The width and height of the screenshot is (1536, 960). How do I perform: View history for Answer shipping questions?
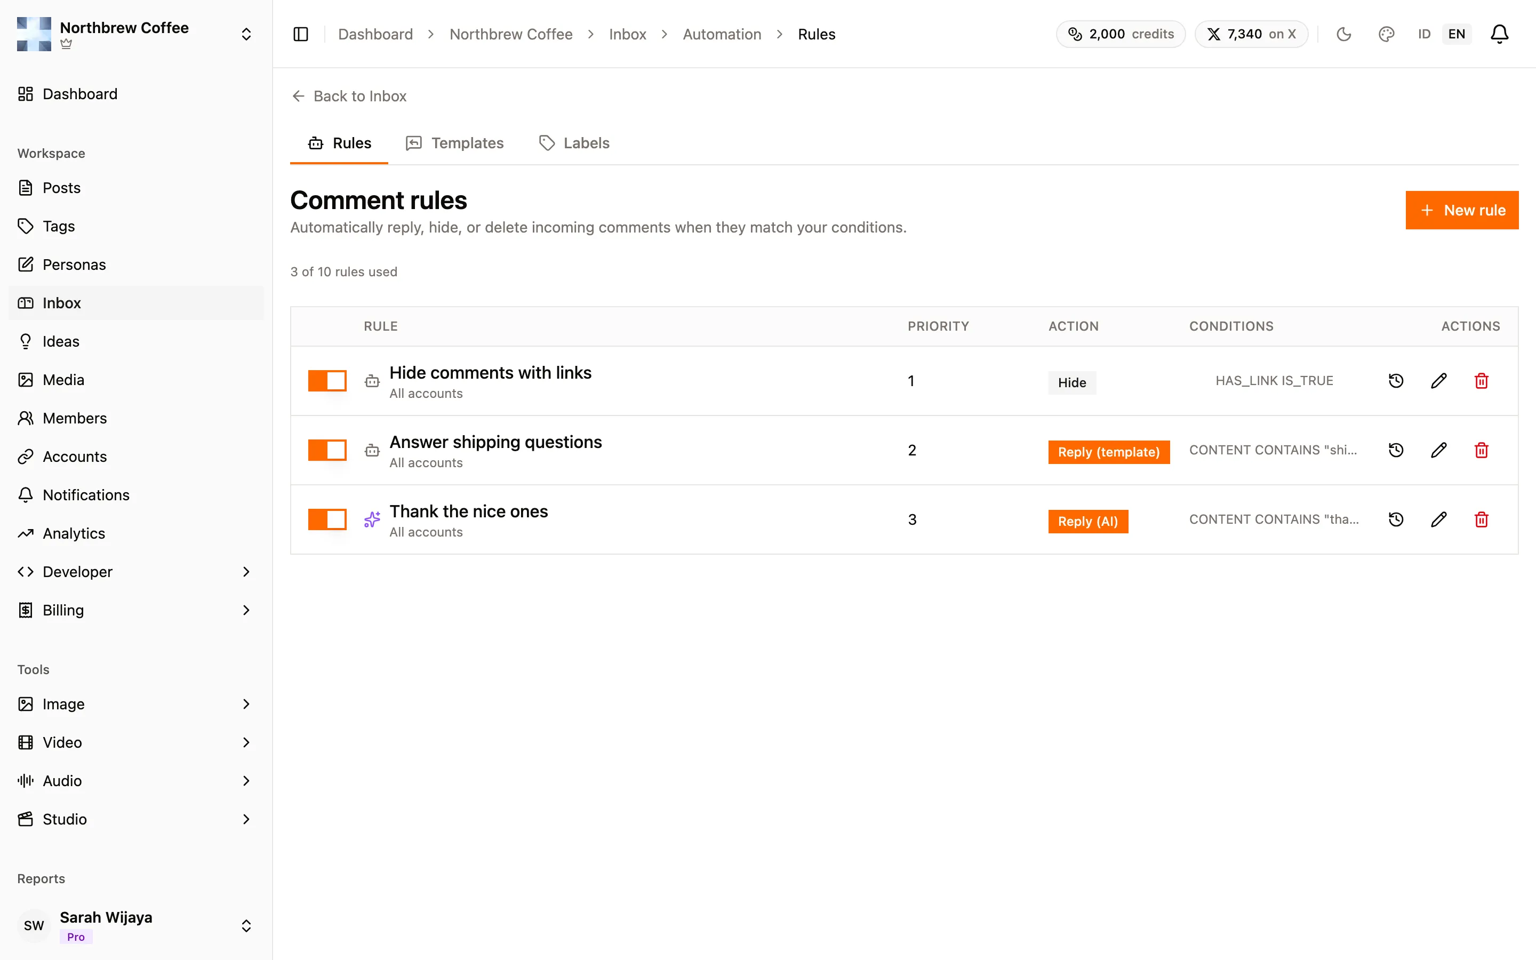pyautogui.click(x=1396, y=450)
